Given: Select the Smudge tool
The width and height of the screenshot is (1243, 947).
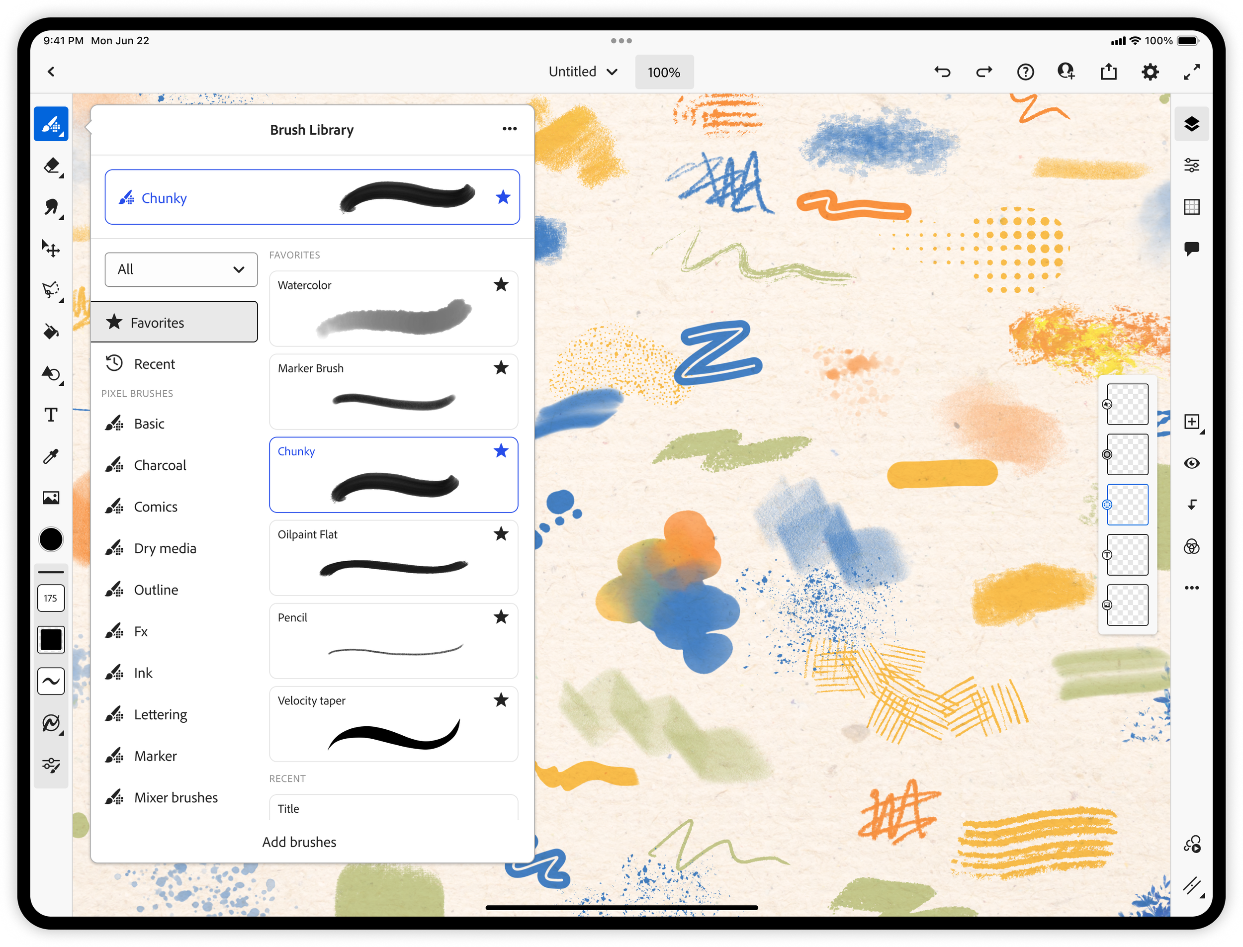Looking at the screenshot, I should click(x=51, y=207).
